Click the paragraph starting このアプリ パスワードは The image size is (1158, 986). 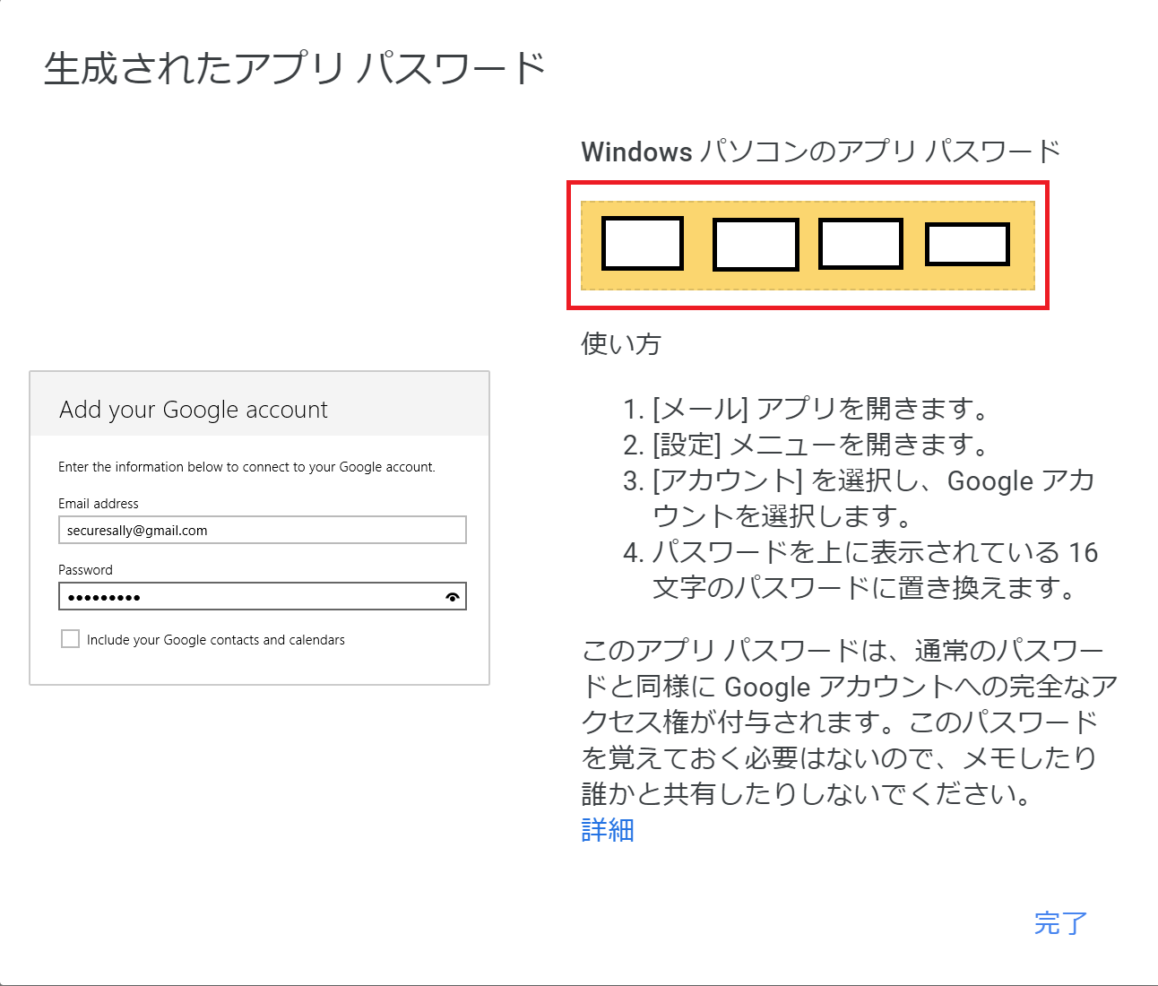tap(850, 722)
